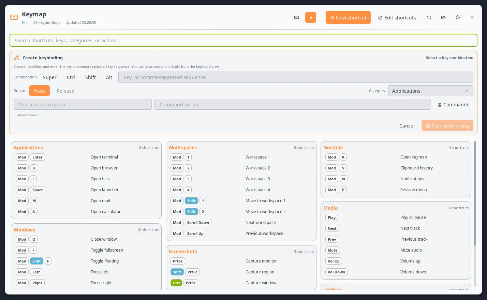Click the Vol Up key chip
This screenshot has width=487, height=300.
point(334,261)
